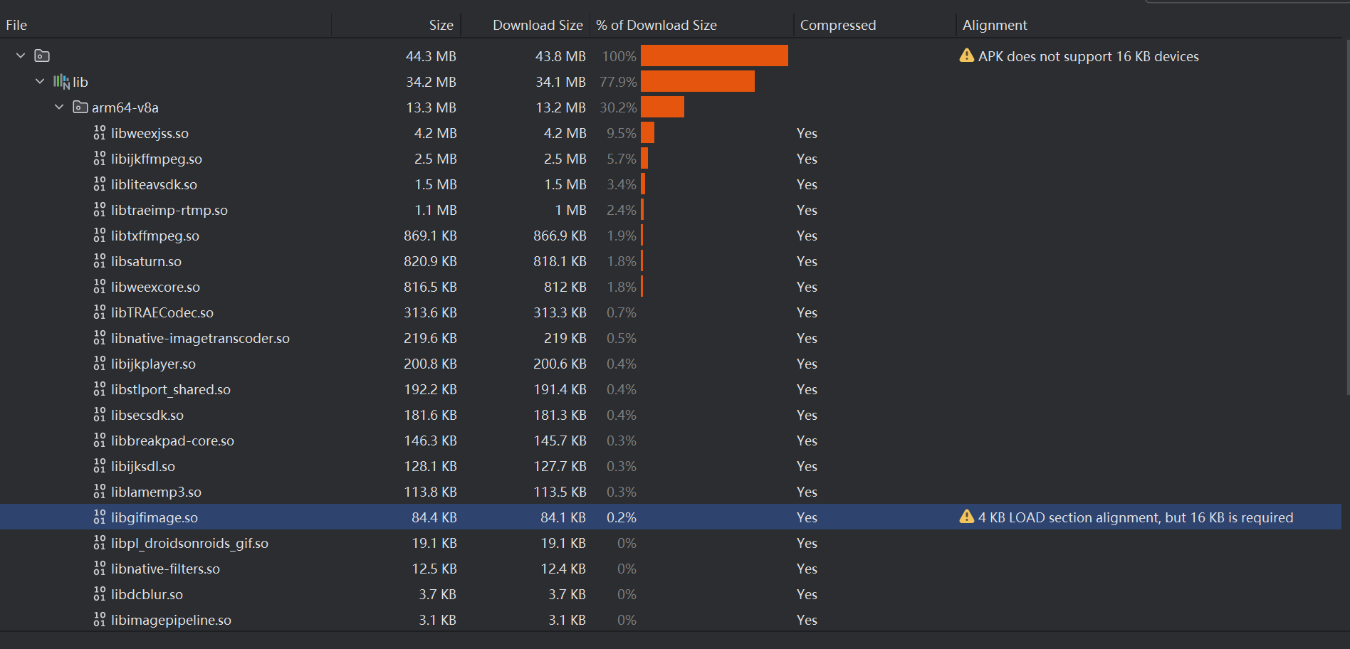Click the warning icon in libgifimage.so row
This screenshot has width=1350, height=649.
(966, 517)
